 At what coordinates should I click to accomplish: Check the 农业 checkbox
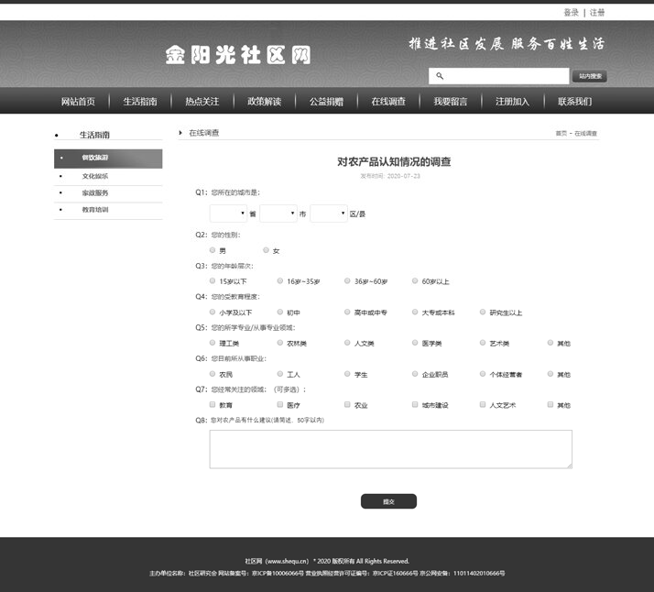[347, 404]
